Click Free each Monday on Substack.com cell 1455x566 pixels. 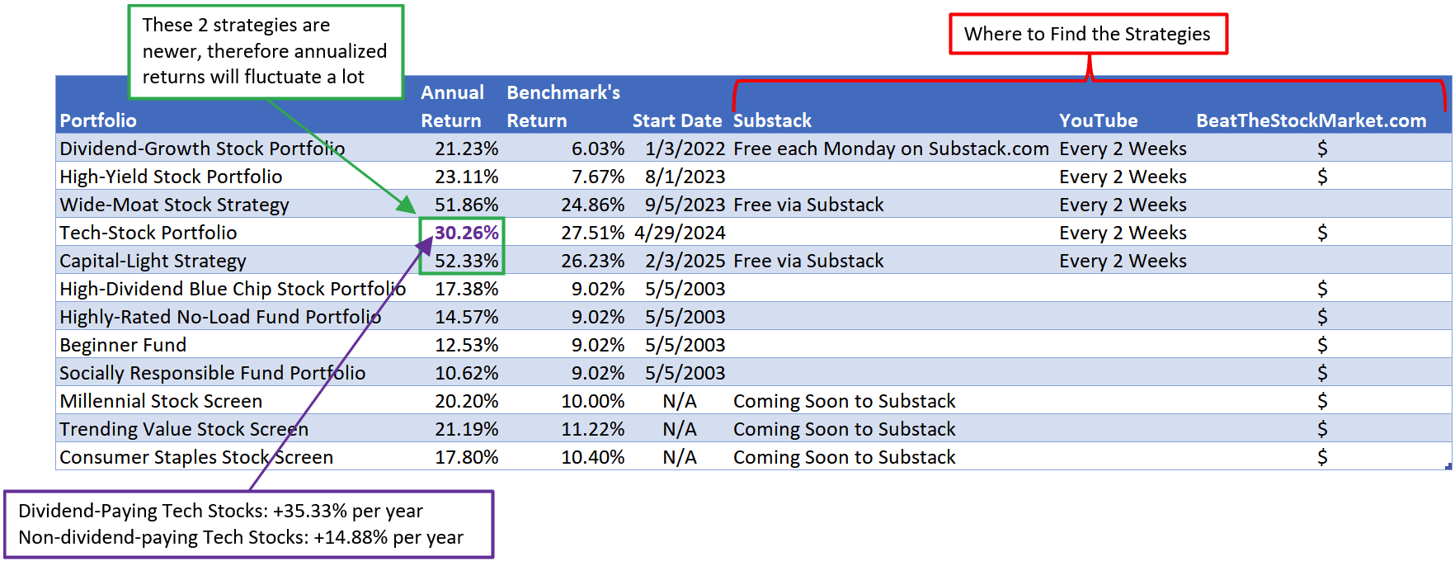point(891,149)
